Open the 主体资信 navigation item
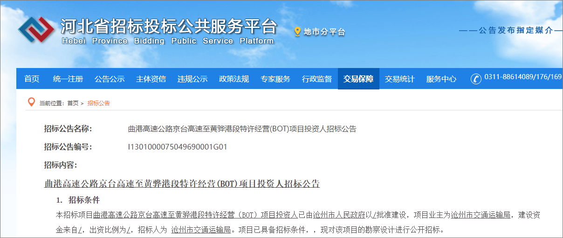Image resolution: width=563 pixels, height=238 pixels. (x=151, y=79)
